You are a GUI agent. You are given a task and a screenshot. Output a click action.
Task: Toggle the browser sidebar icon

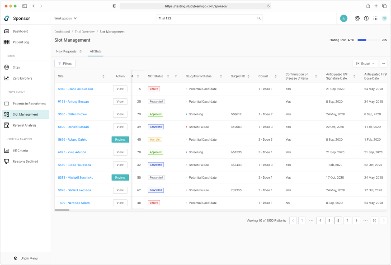click(x=24, y=6)
